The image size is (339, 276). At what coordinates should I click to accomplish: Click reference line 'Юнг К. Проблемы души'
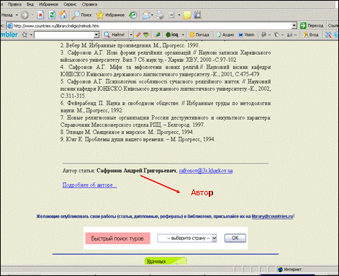[137, 139]
